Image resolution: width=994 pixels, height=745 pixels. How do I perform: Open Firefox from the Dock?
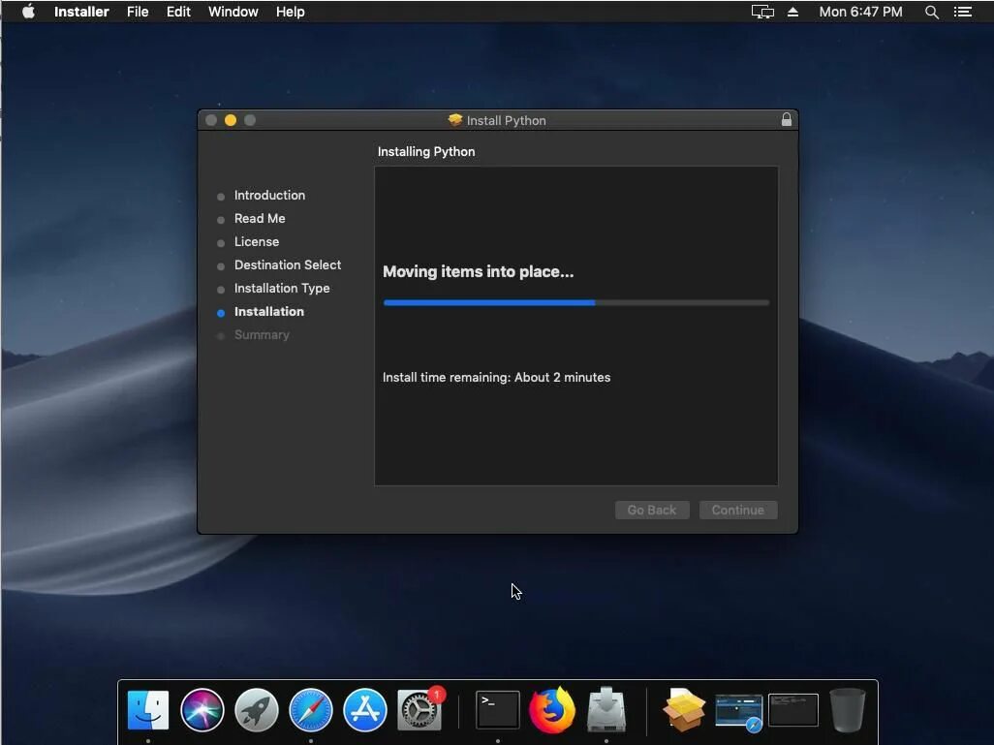coord(552,710)
